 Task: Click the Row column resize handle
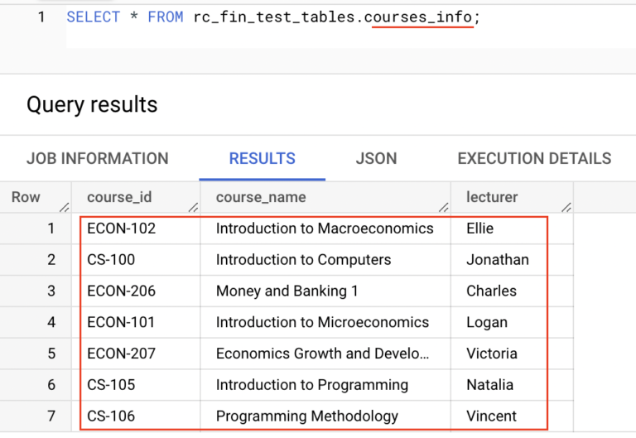(x=64, y=207)
